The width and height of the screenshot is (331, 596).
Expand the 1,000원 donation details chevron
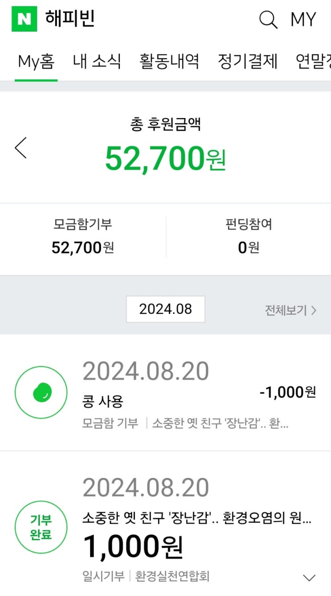point(309,578)
